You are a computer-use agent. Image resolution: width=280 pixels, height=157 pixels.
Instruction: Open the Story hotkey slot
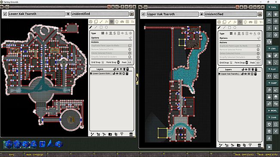[12, 154]
